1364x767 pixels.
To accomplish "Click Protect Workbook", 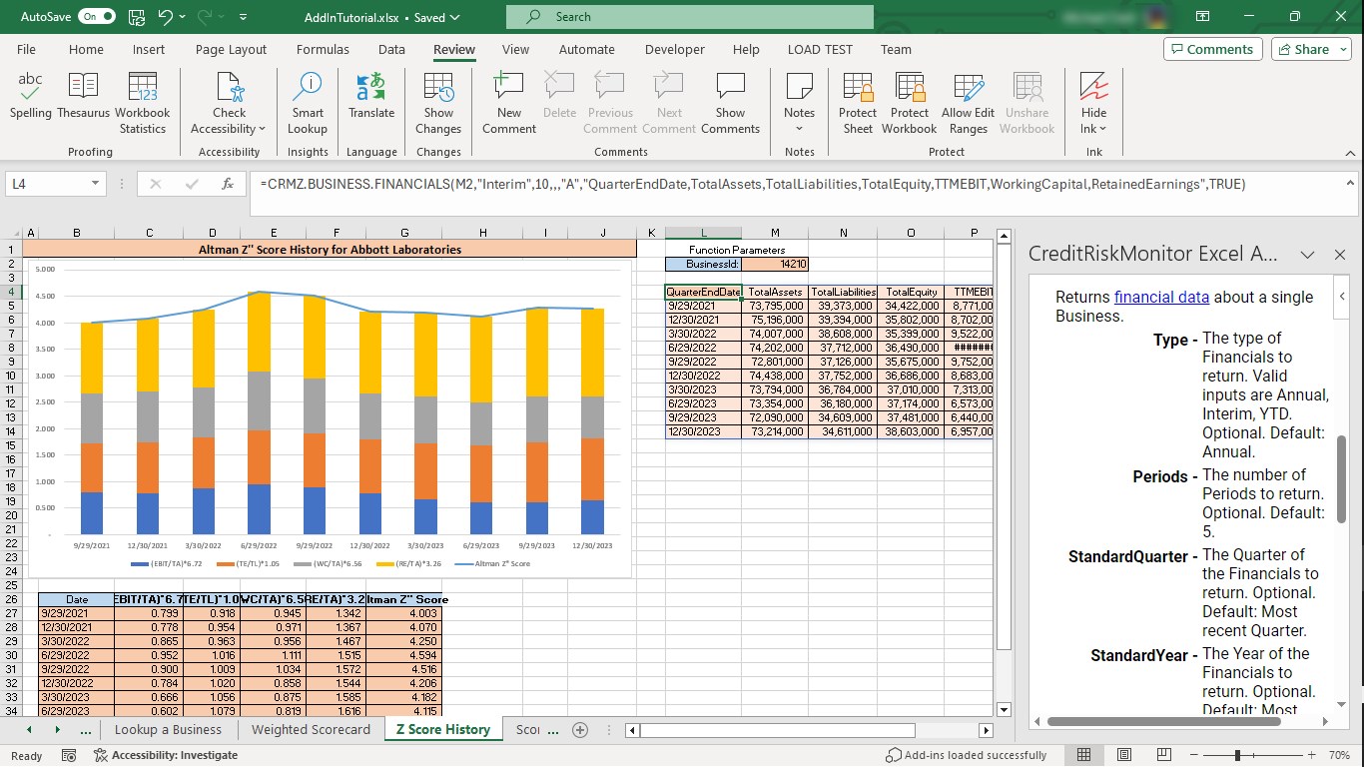I will (910, 103).
